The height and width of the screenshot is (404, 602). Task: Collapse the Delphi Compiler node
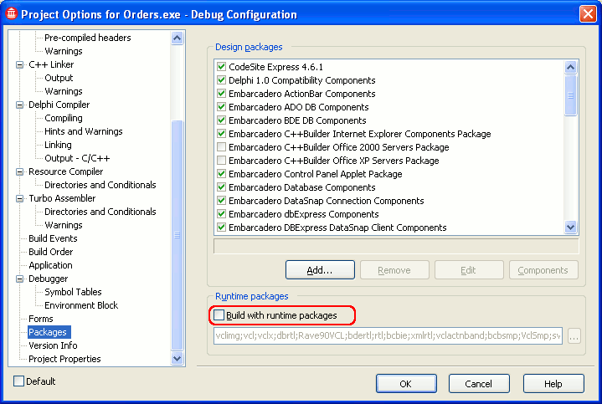20,105
